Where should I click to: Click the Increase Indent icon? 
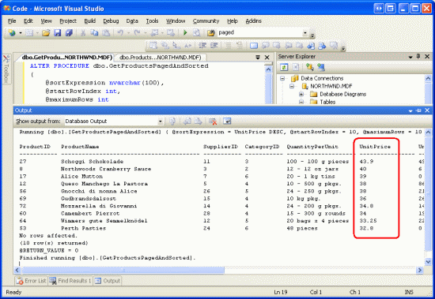click(214, 45)
